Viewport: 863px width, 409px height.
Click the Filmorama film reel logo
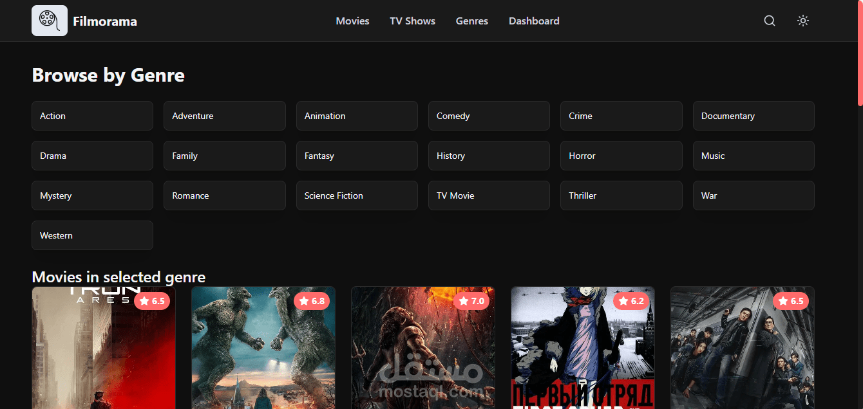point(50,21)
